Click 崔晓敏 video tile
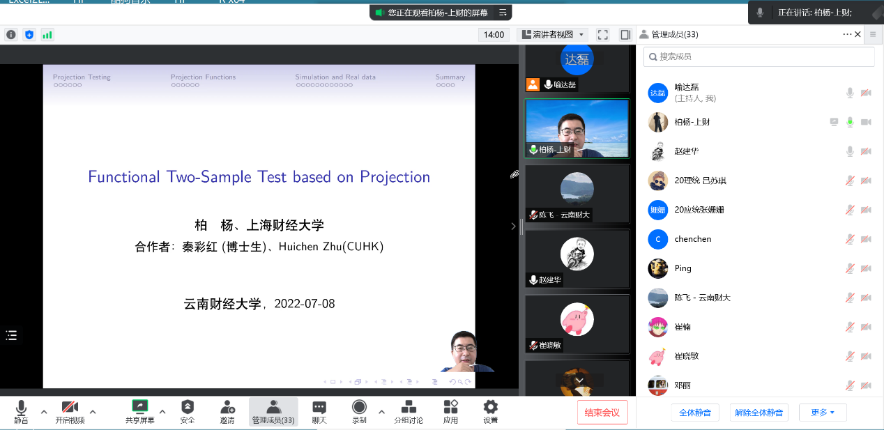 pos(577,323)
